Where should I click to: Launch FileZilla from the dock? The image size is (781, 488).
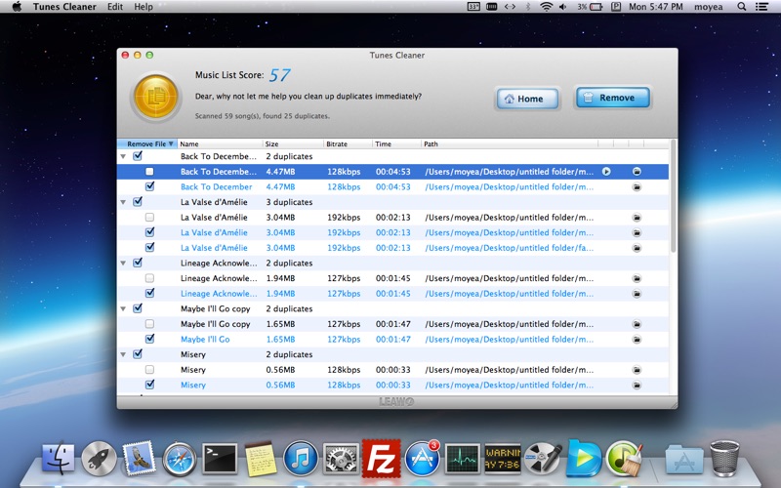point(381,458)
